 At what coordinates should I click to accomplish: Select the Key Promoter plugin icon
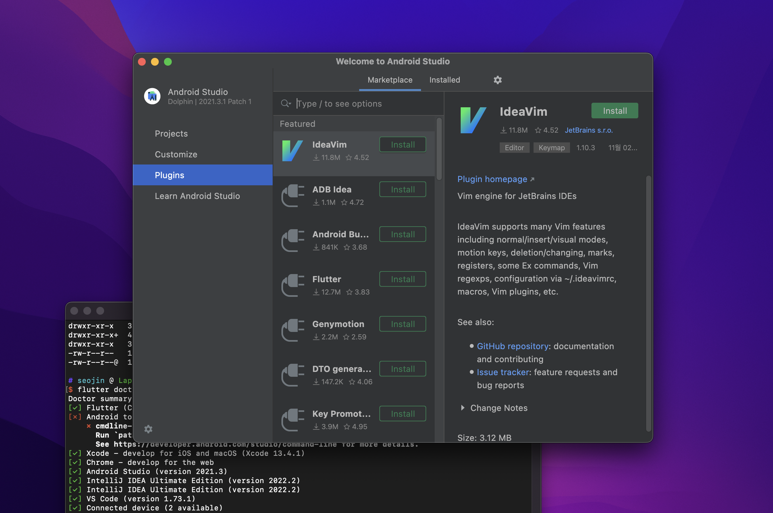click(x=293, y=420)
